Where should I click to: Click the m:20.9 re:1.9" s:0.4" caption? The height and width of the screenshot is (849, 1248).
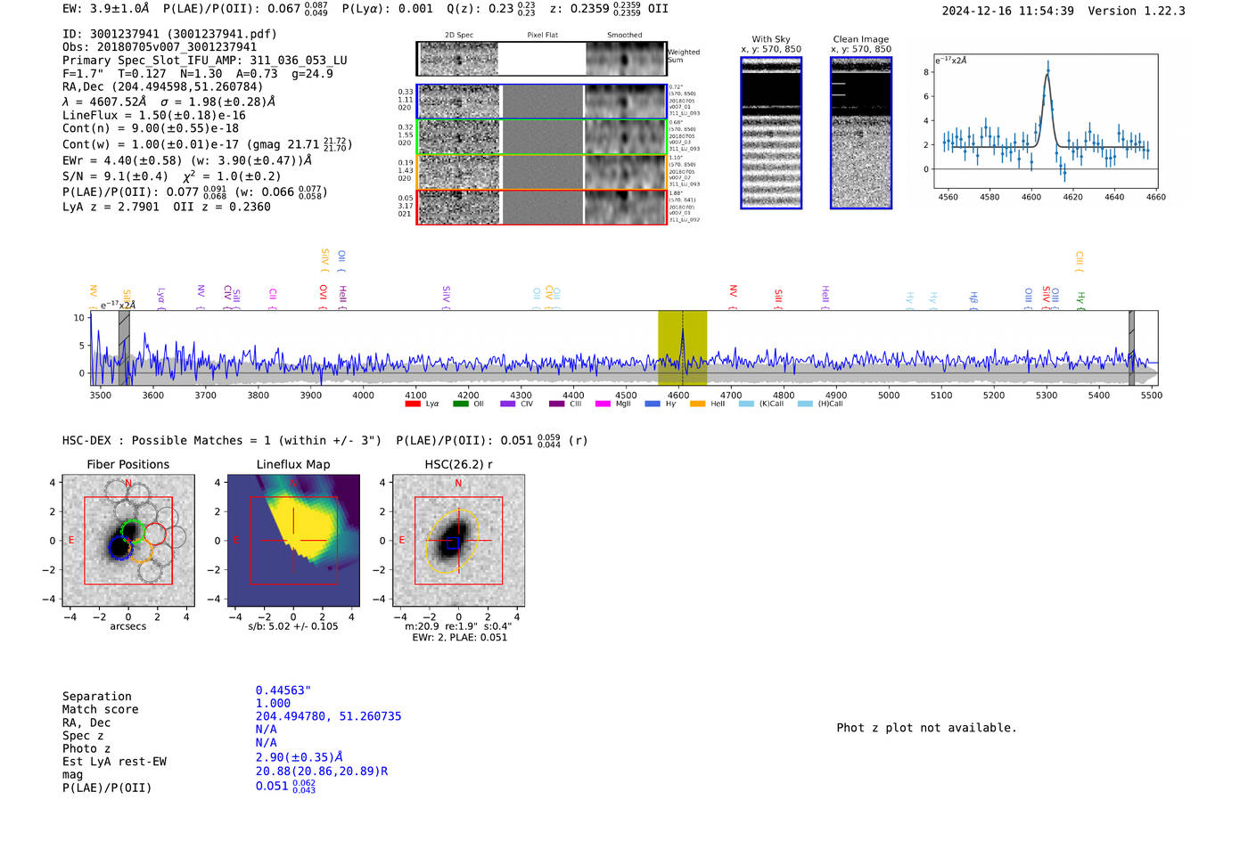(x=458, y=626)
